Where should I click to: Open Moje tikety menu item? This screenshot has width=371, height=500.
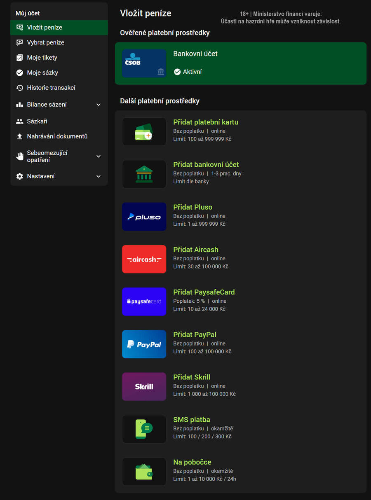(42, 58)
